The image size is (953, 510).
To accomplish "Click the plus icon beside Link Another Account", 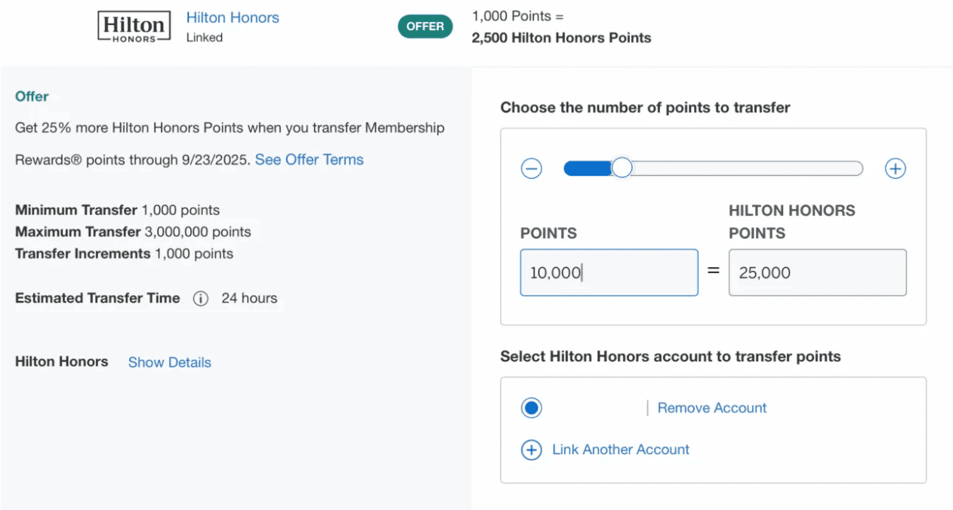I will pyautogui.click(x=531, y=449).
